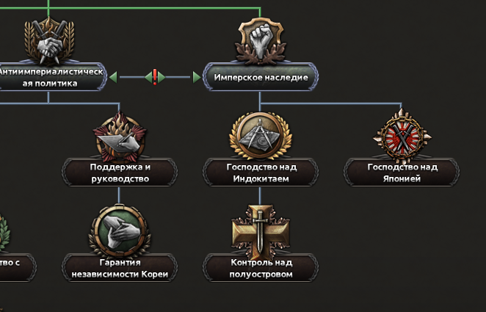Pick the Господство над Японией focus
Screen dimensions: 486x312
point(402,173)
